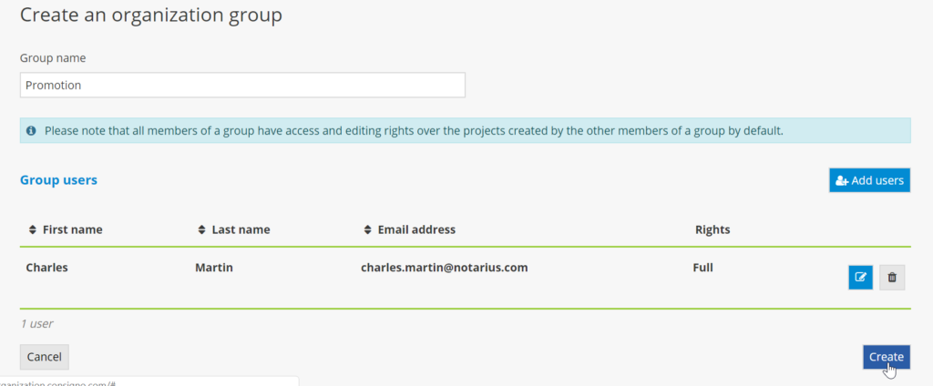
Task: Click the "Create an organization group" title
Action: click(151, 15)
